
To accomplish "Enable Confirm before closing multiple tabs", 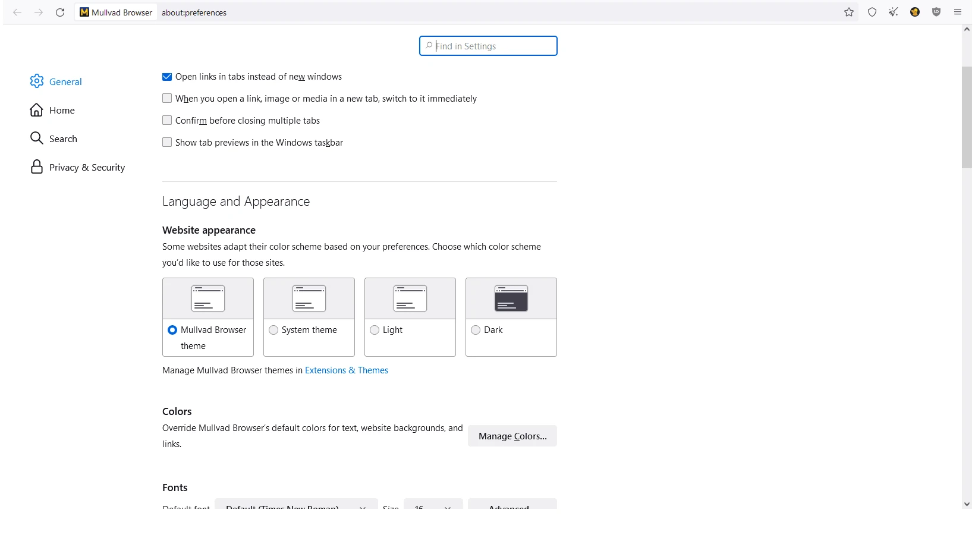I will coord(167,121).
